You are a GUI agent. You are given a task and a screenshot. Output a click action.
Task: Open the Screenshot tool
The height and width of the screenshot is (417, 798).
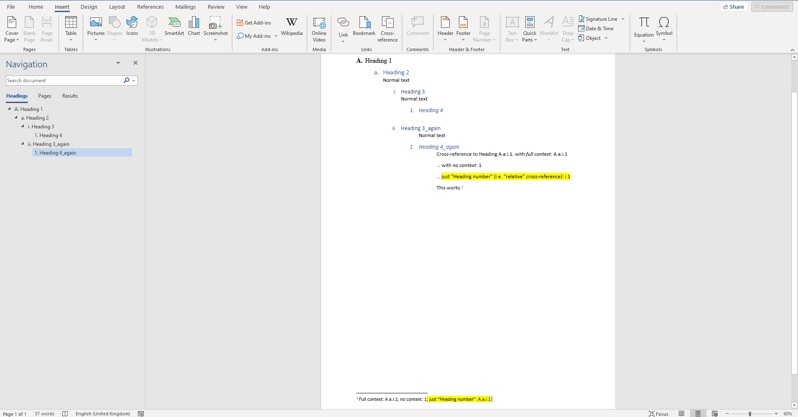click(215, 29)
